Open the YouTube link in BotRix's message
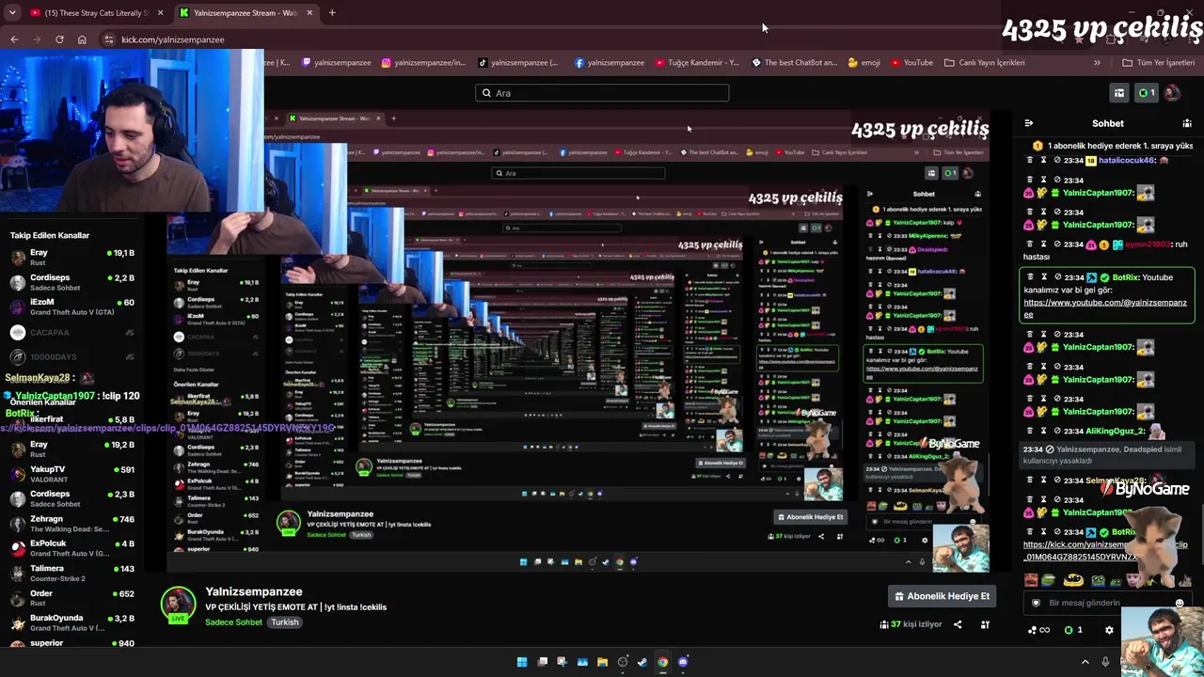 (1105, 308)
